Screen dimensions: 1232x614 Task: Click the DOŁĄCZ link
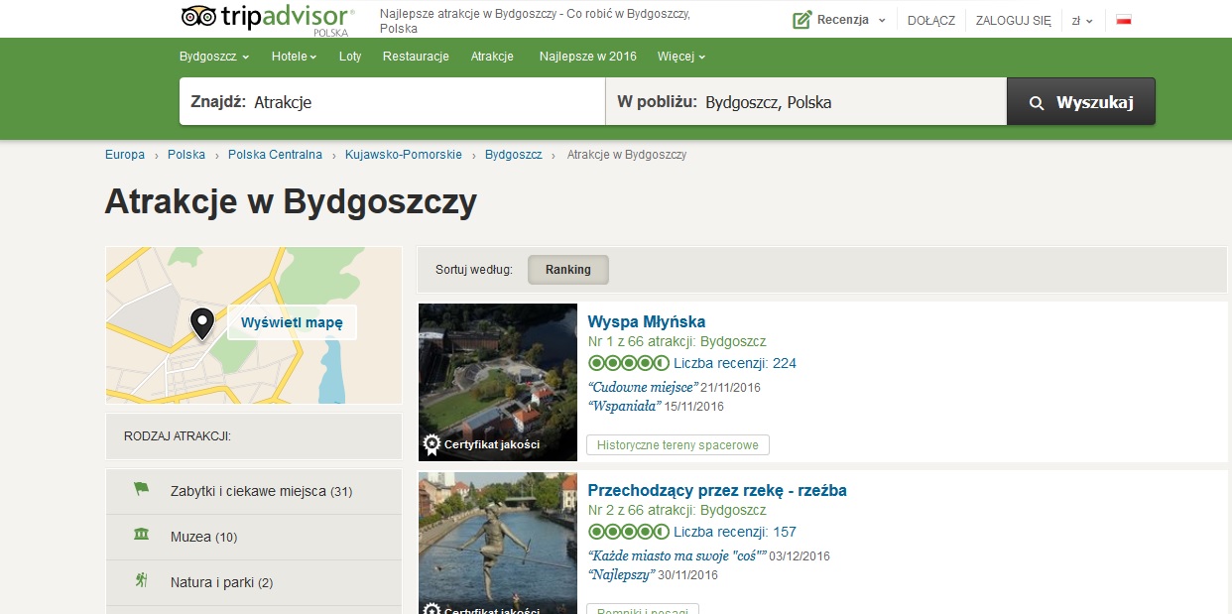tap(931, 20)
